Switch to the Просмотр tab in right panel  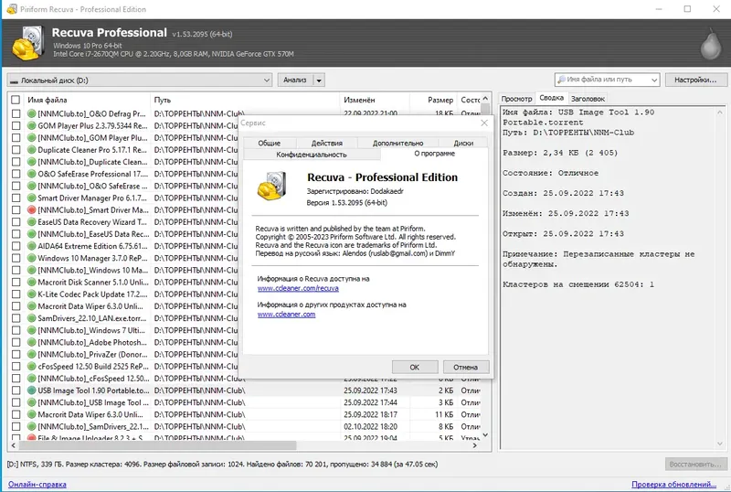(516, 99)
